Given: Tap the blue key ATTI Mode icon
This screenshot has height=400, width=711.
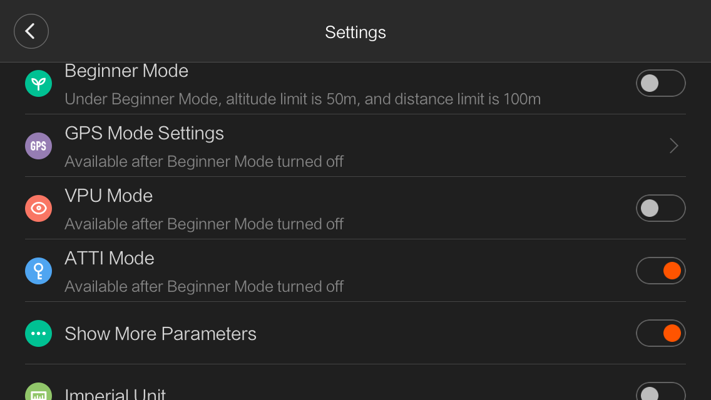Looking at the screenshot, I should click(x=39, y=271).
